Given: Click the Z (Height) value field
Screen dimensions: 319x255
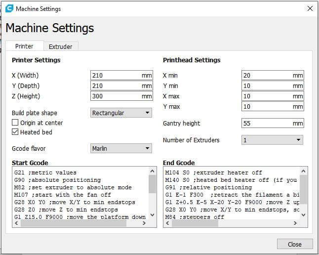Looking at the screenshot, I should point(116,96).
